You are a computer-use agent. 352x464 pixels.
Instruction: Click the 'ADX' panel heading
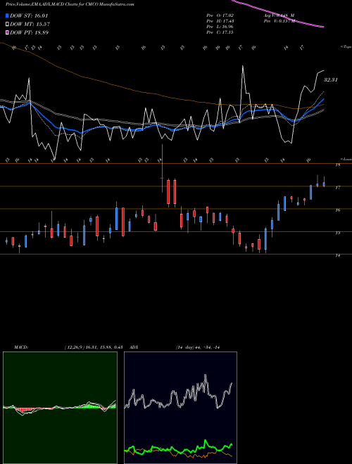(x=134, y=347)
